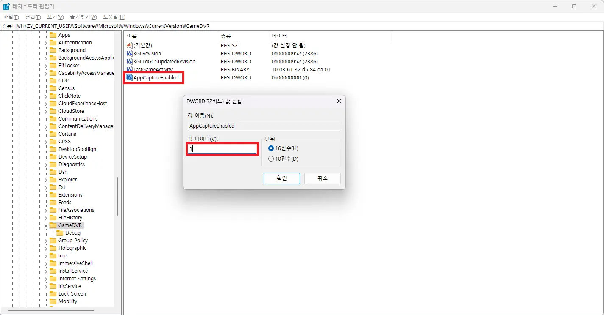Click the Background folder icon
604x315 pixels.
pos(53,50)
